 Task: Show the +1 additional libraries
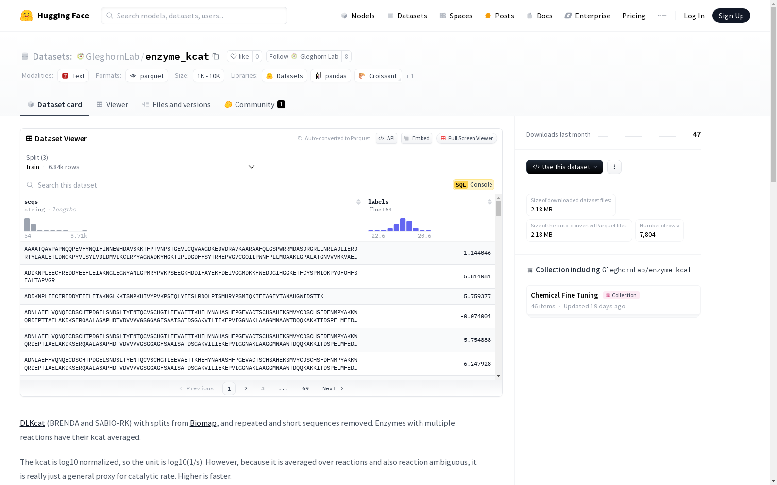click(410, 76)
